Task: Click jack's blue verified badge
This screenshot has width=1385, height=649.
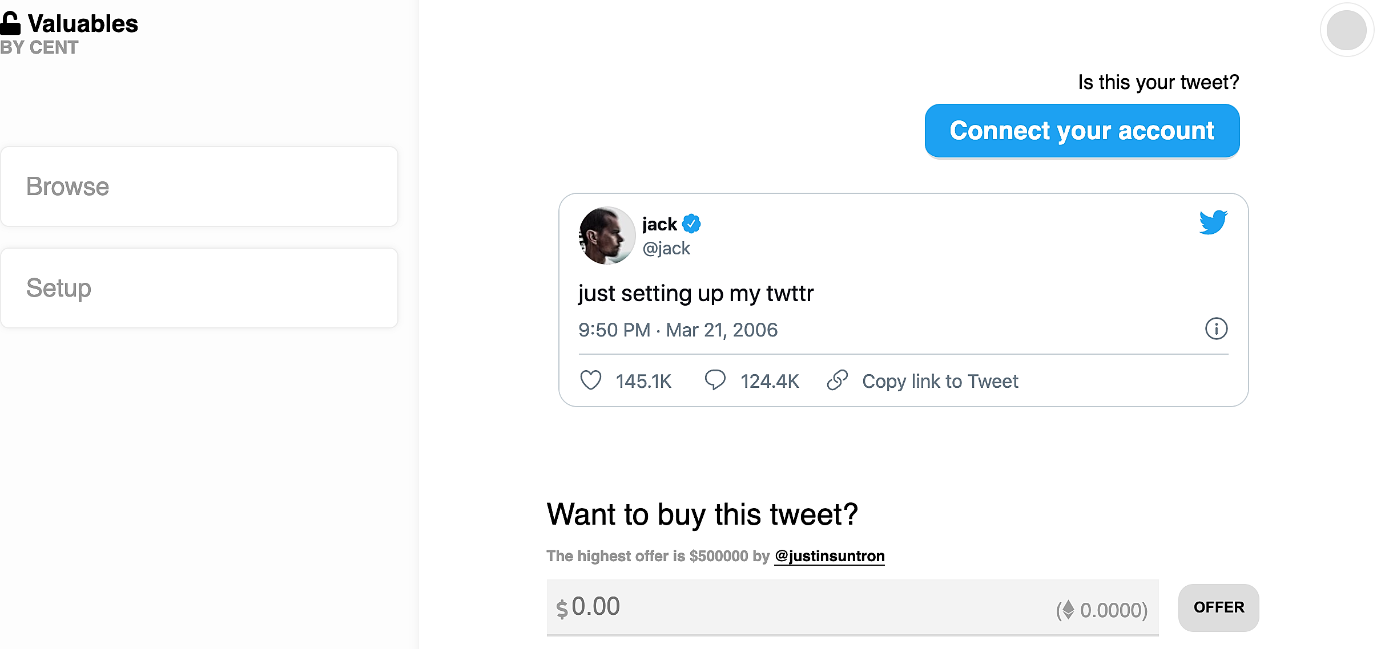Action: (692, 224)
